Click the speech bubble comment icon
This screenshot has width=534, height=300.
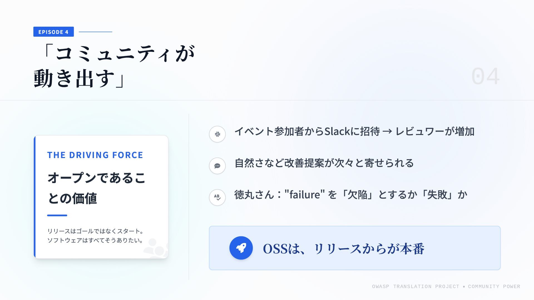click(x=217, y=166)
